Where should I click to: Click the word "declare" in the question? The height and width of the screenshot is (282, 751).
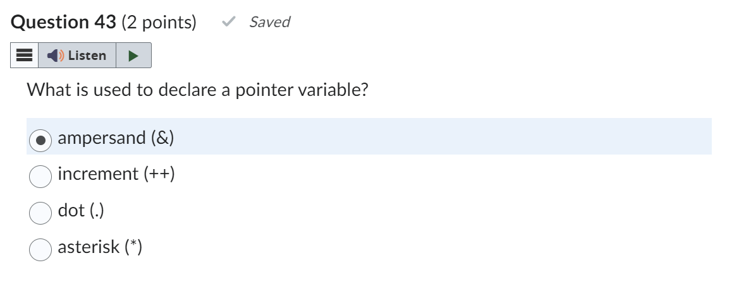click(187, 90)
